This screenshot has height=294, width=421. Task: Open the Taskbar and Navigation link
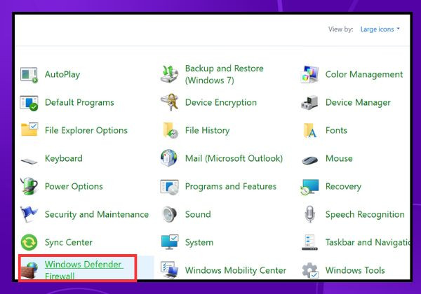click(x=367, y=242)
